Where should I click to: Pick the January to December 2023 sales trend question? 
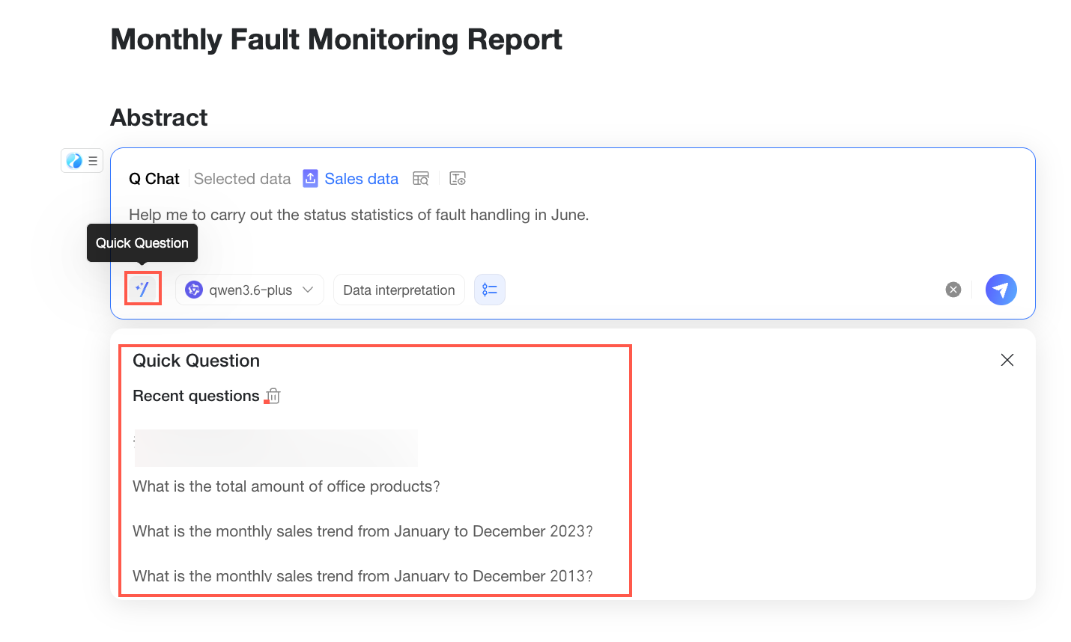(362, 531)
